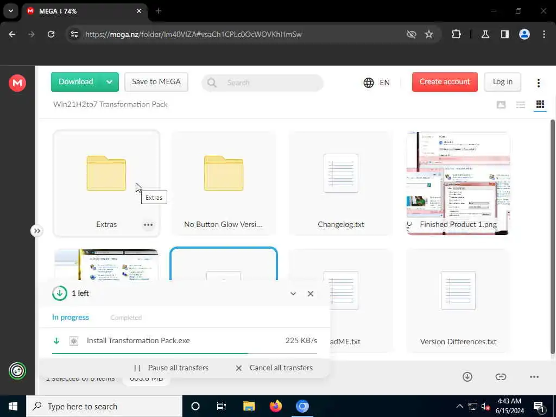Open the transfer status icon in sidebar
Viewport: 556px width, 417px height.
click(x=17, y=371)
